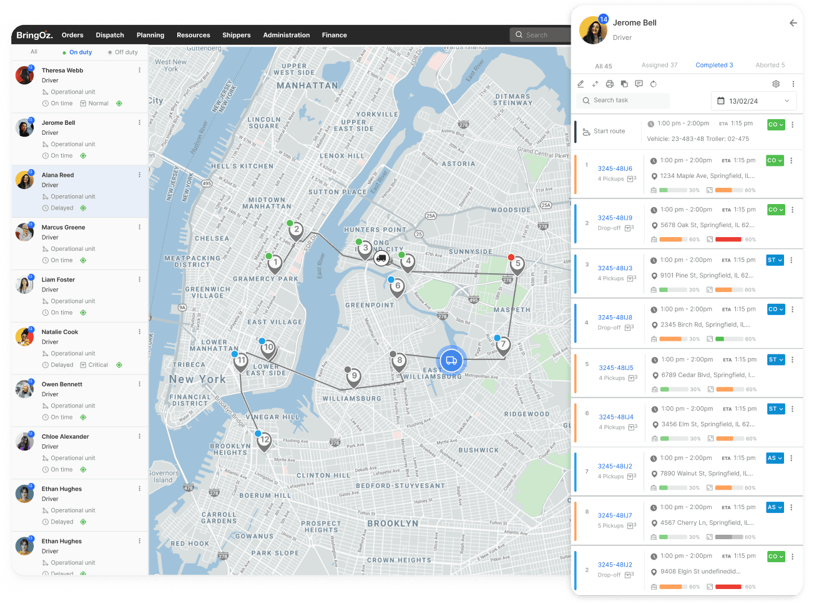Click grey 60% bar in 4567 Cherry Ln row
This screenshot has height=604, width=814.
pyautogui.click(x=728, y=537)
